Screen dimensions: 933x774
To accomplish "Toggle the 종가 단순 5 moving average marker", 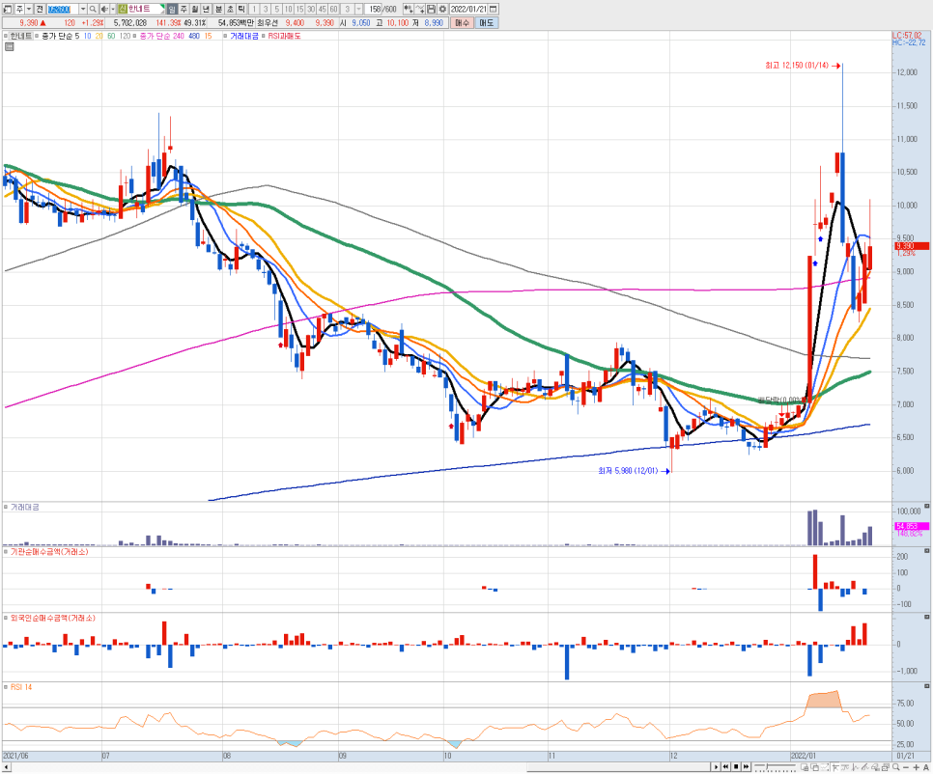I will coord(38,37).
